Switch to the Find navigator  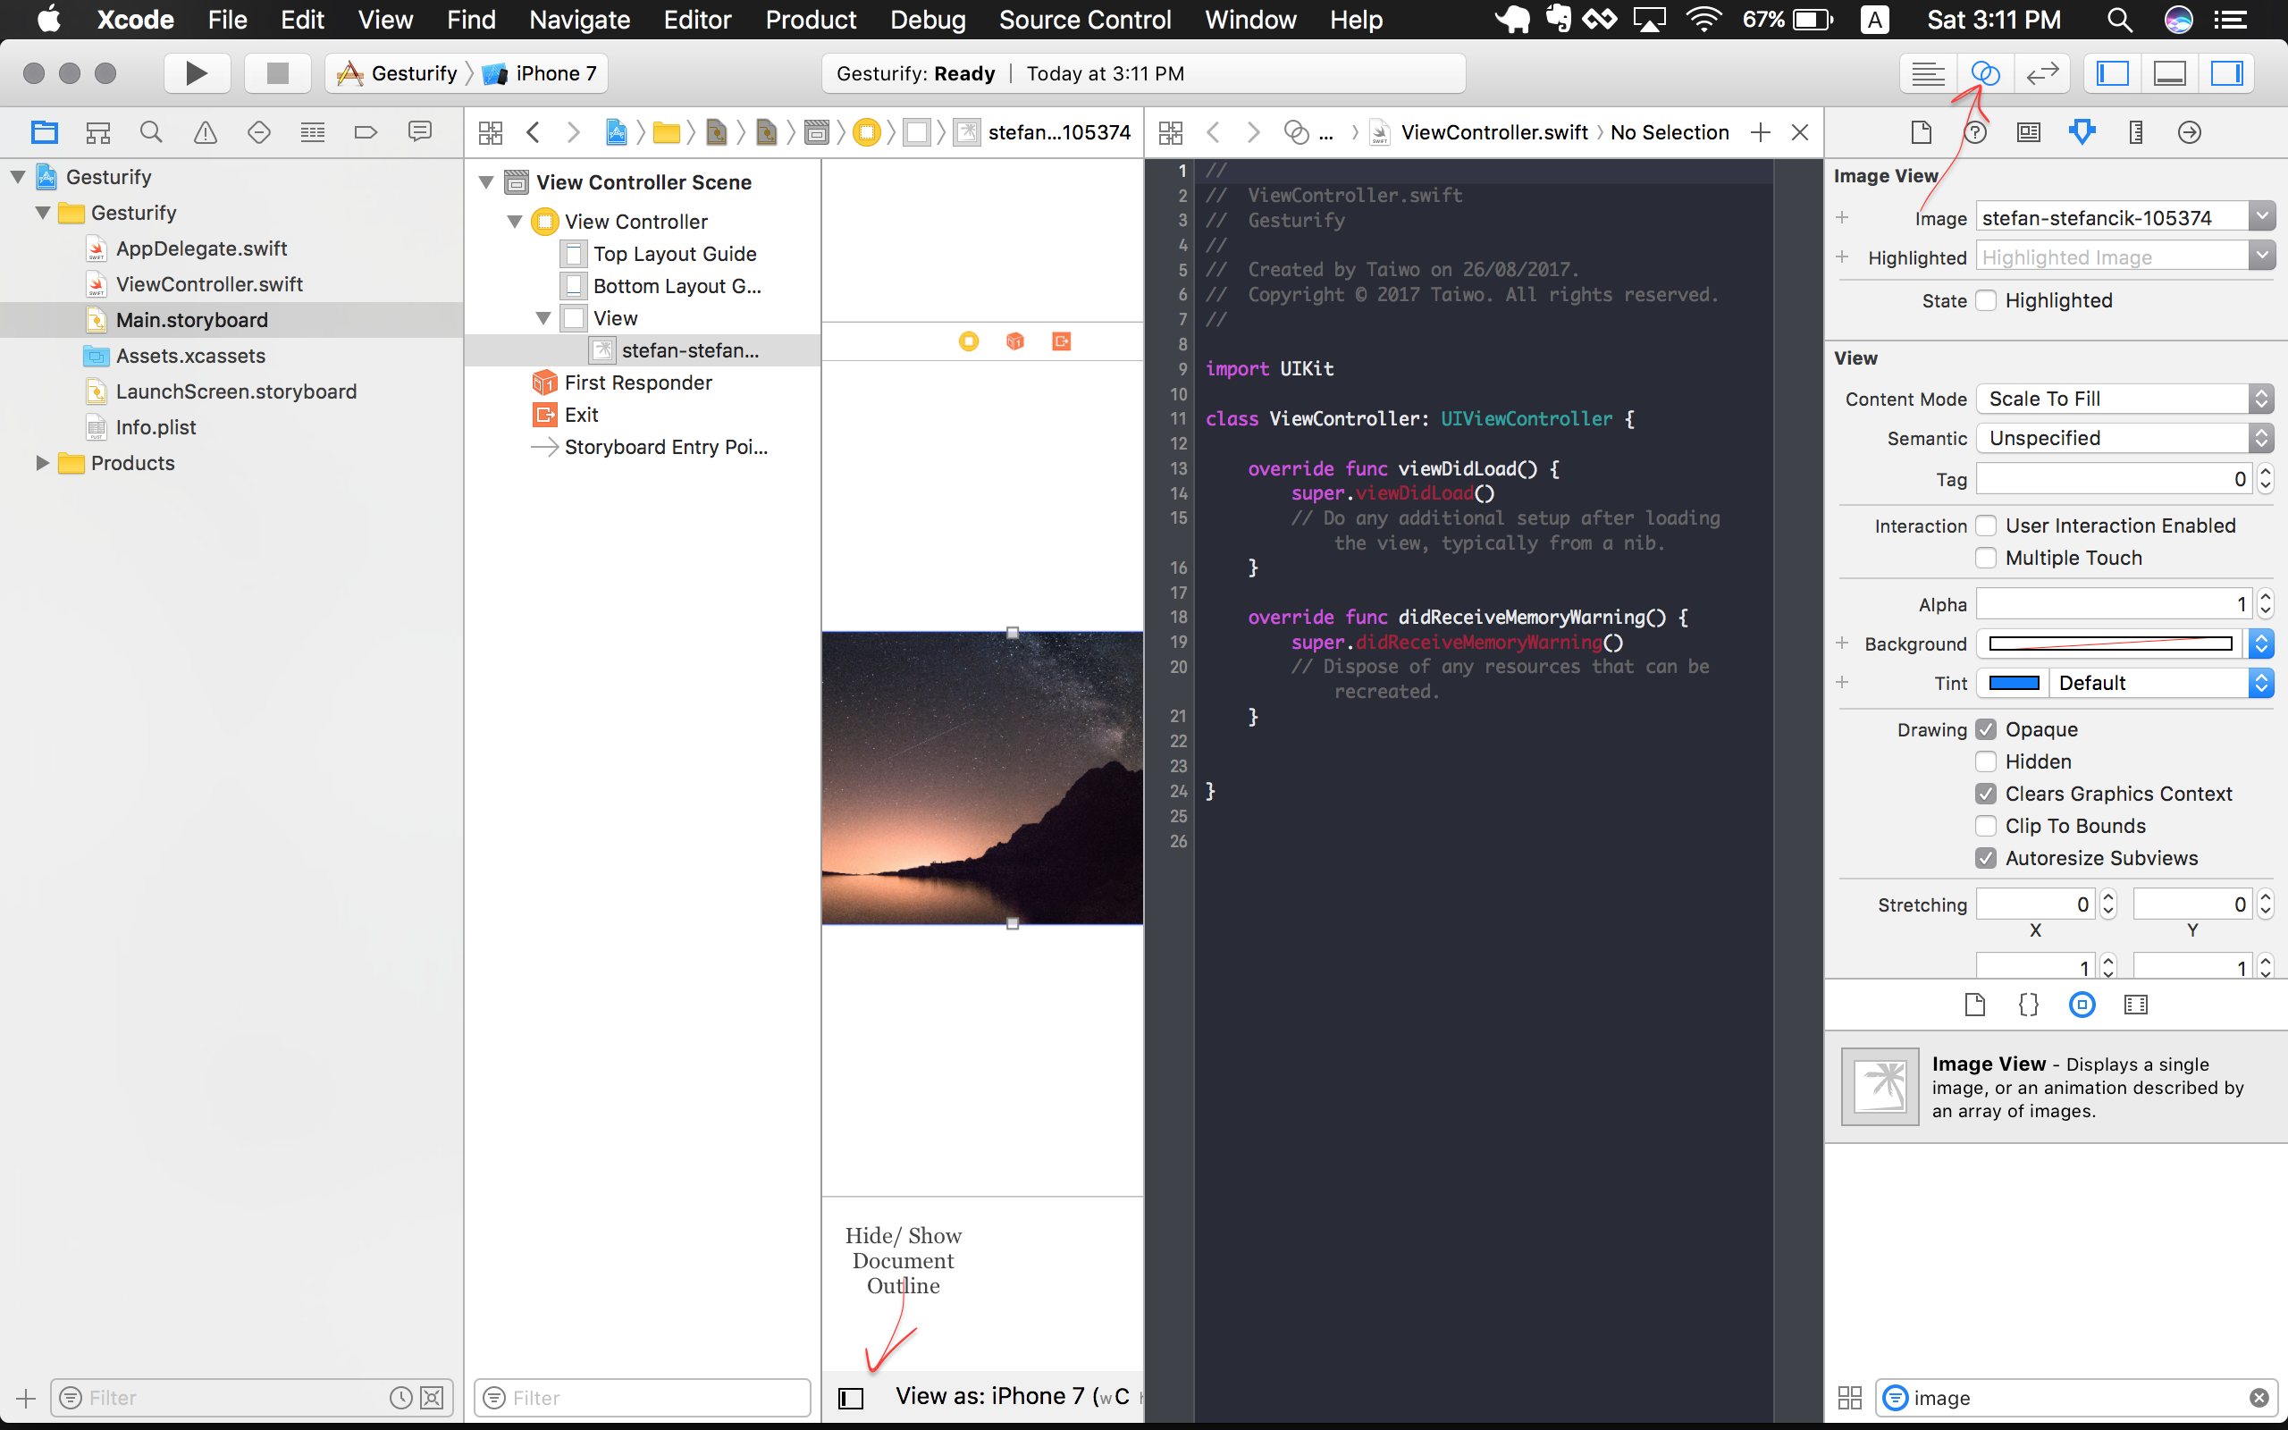point(151,132)
